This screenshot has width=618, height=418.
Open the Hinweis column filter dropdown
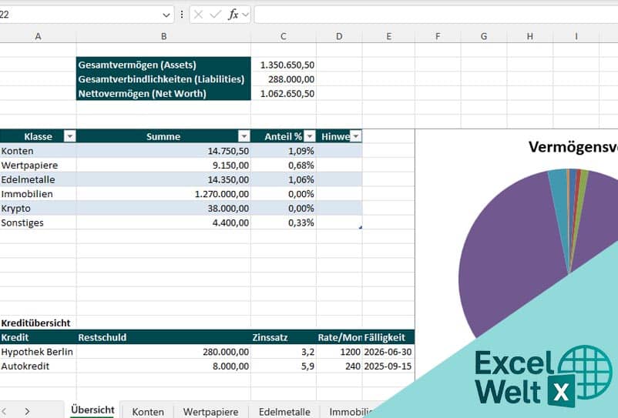[x=355, y=136]
